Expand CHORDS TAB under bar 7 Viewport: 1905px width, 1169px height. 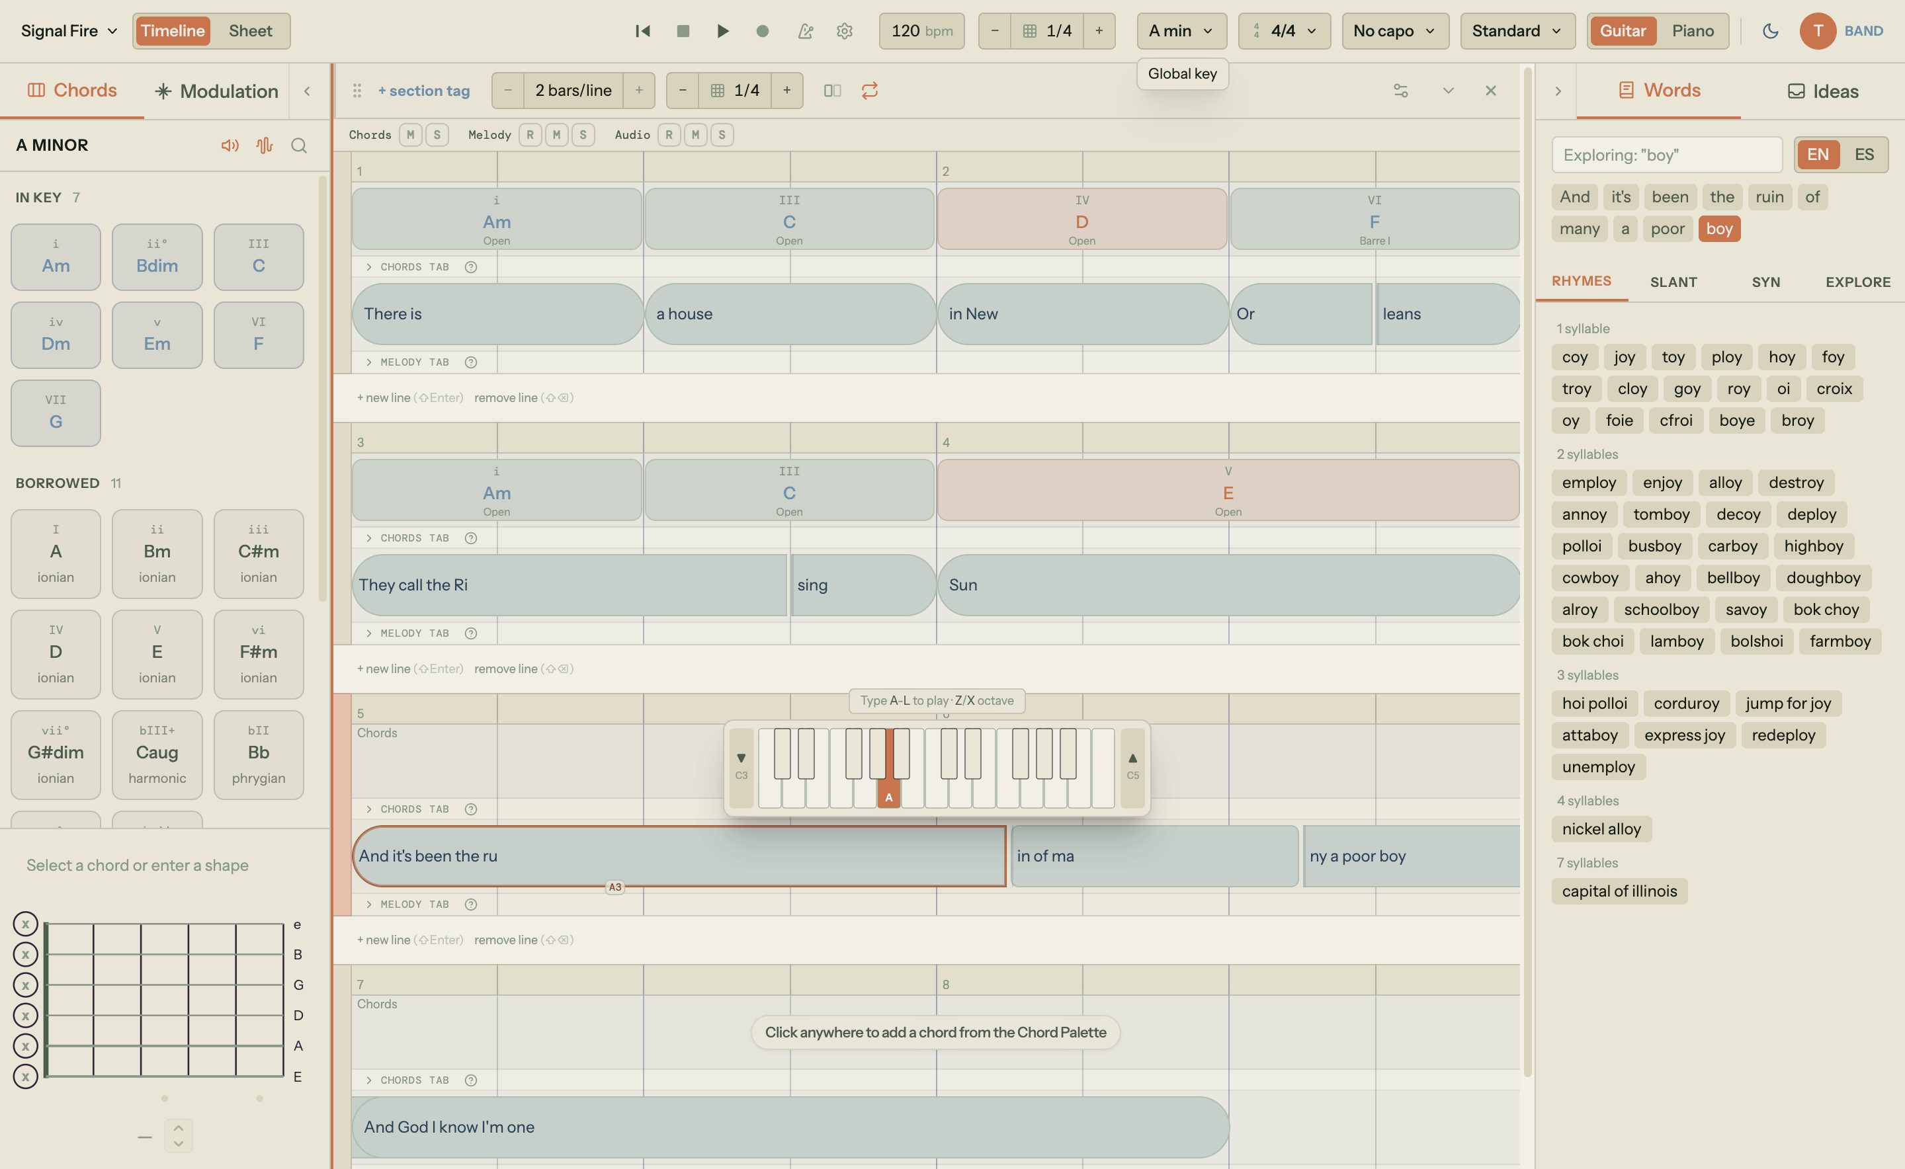pyautogui.click(x=407, y=1080)
